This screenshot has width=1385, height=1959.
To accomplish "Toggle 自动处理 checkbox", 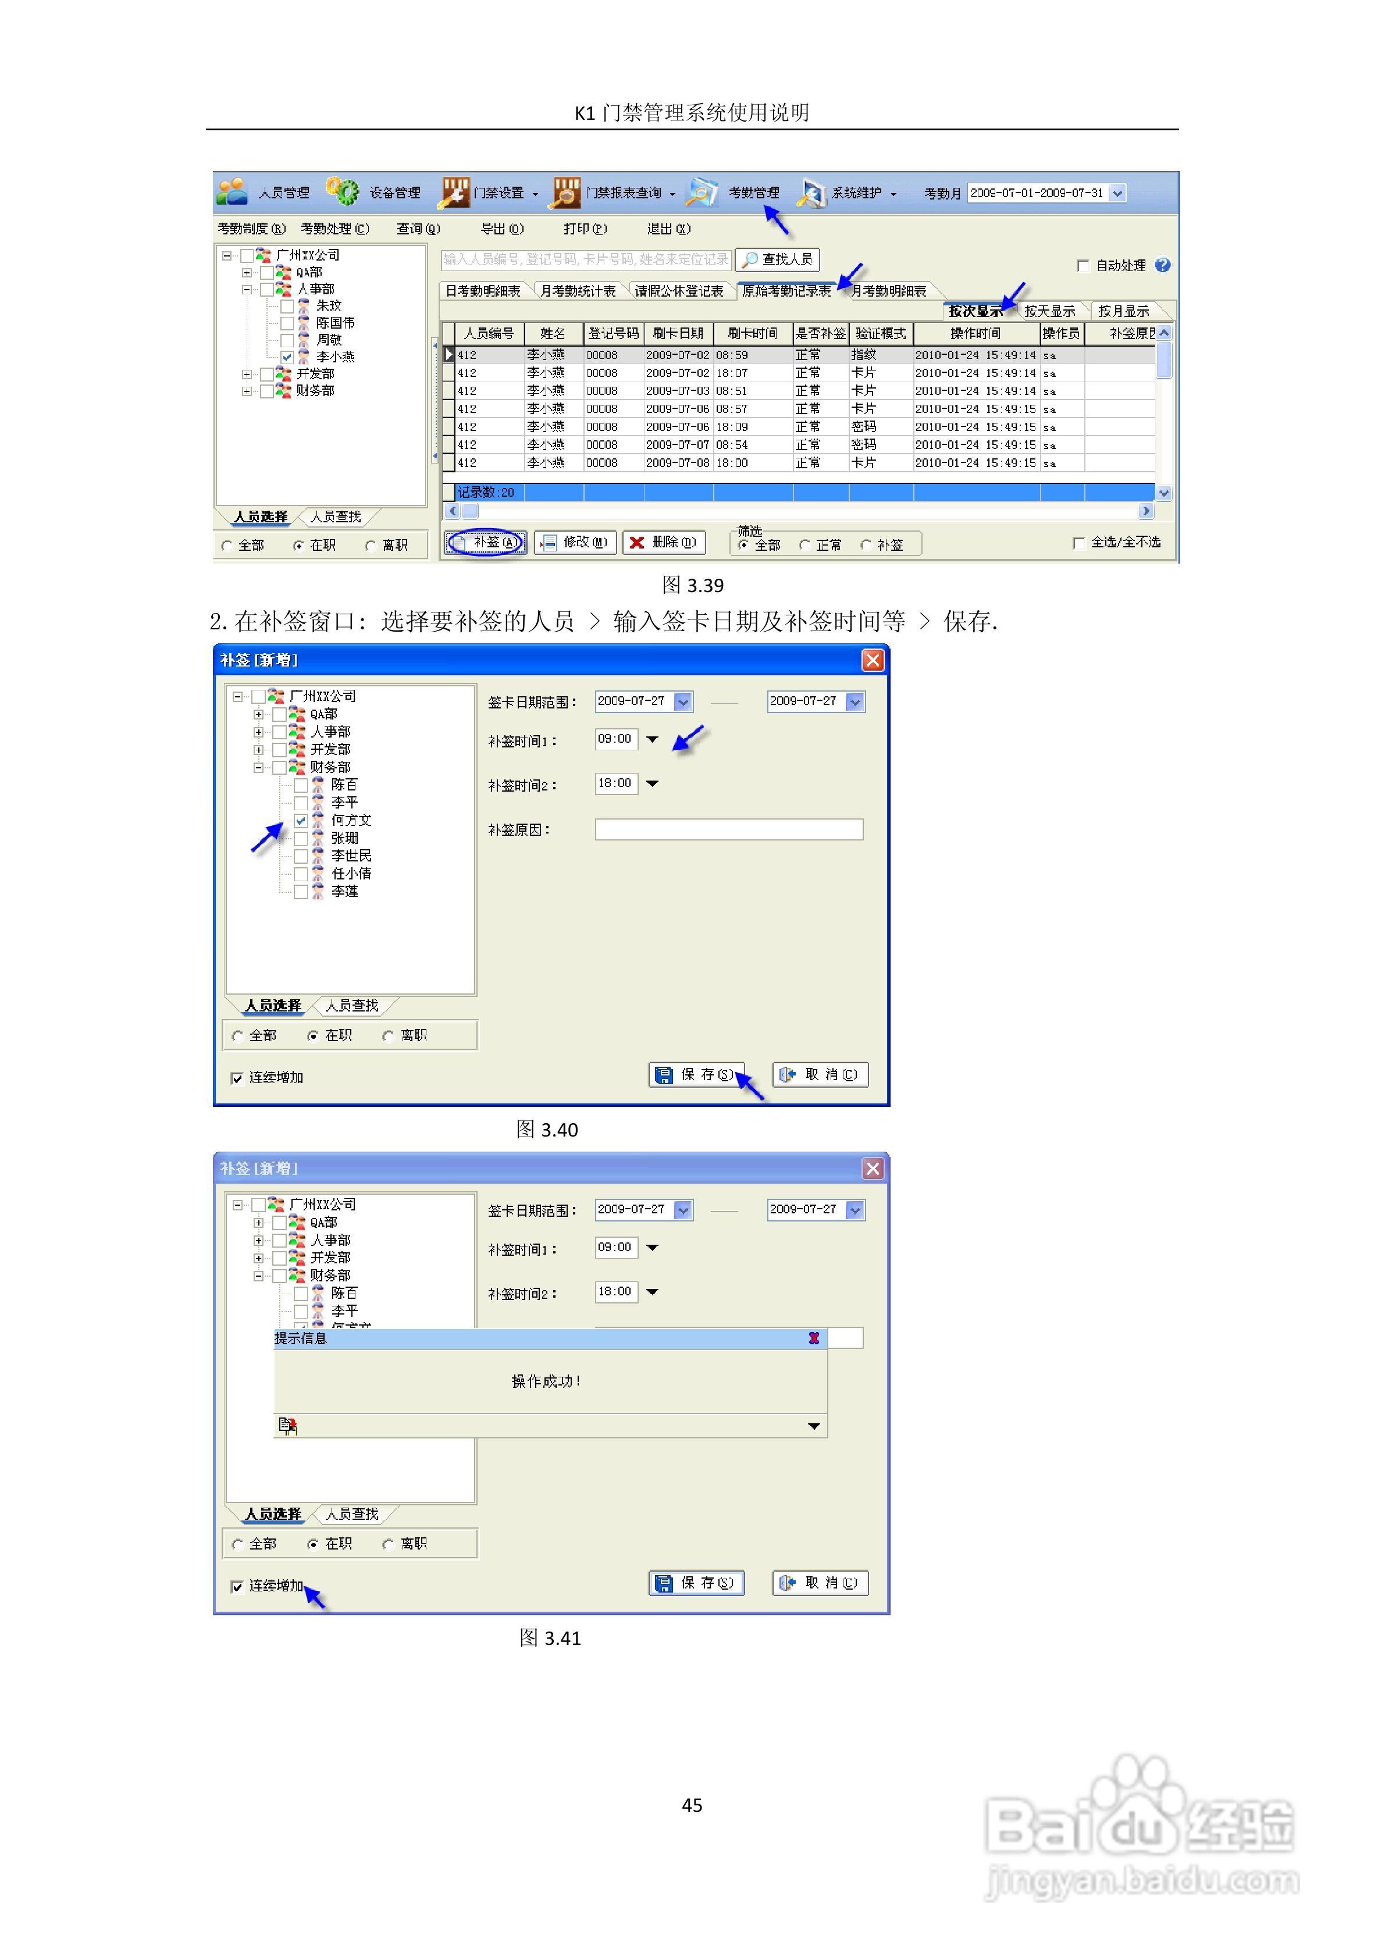I will coord(1083,266).
